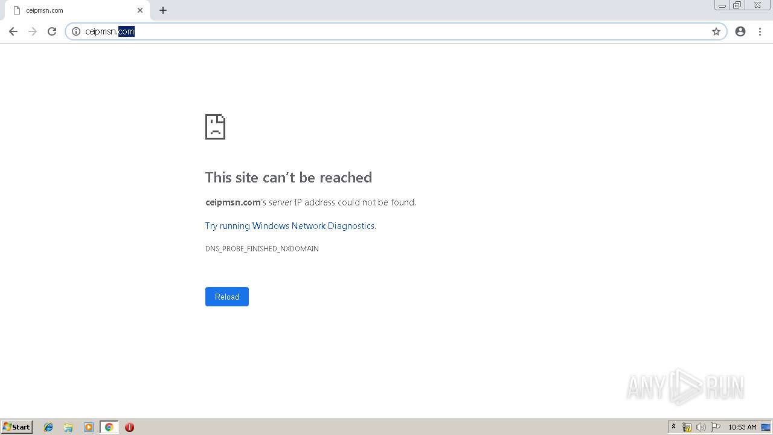Open network status tray icon

pyautogui.click(x=687, y=427)
